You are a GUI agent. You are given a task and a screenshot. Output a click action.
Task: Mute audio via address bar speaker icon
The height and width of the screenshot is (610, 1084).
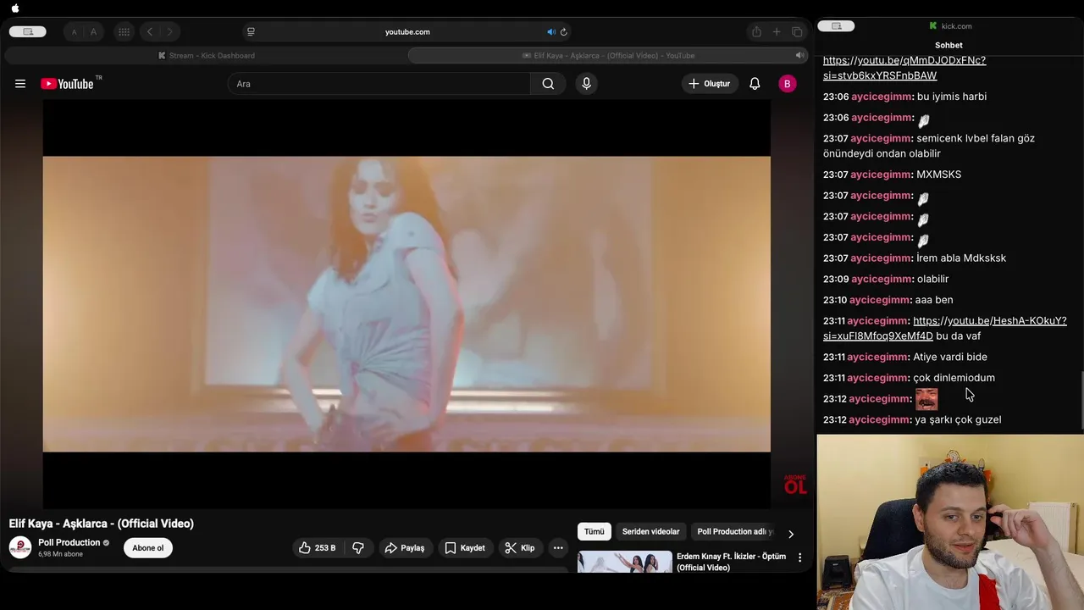coord(550,32)
